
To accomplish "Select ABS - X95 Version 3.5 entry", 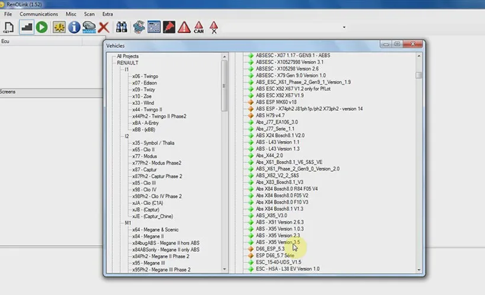I will [278, 242].
